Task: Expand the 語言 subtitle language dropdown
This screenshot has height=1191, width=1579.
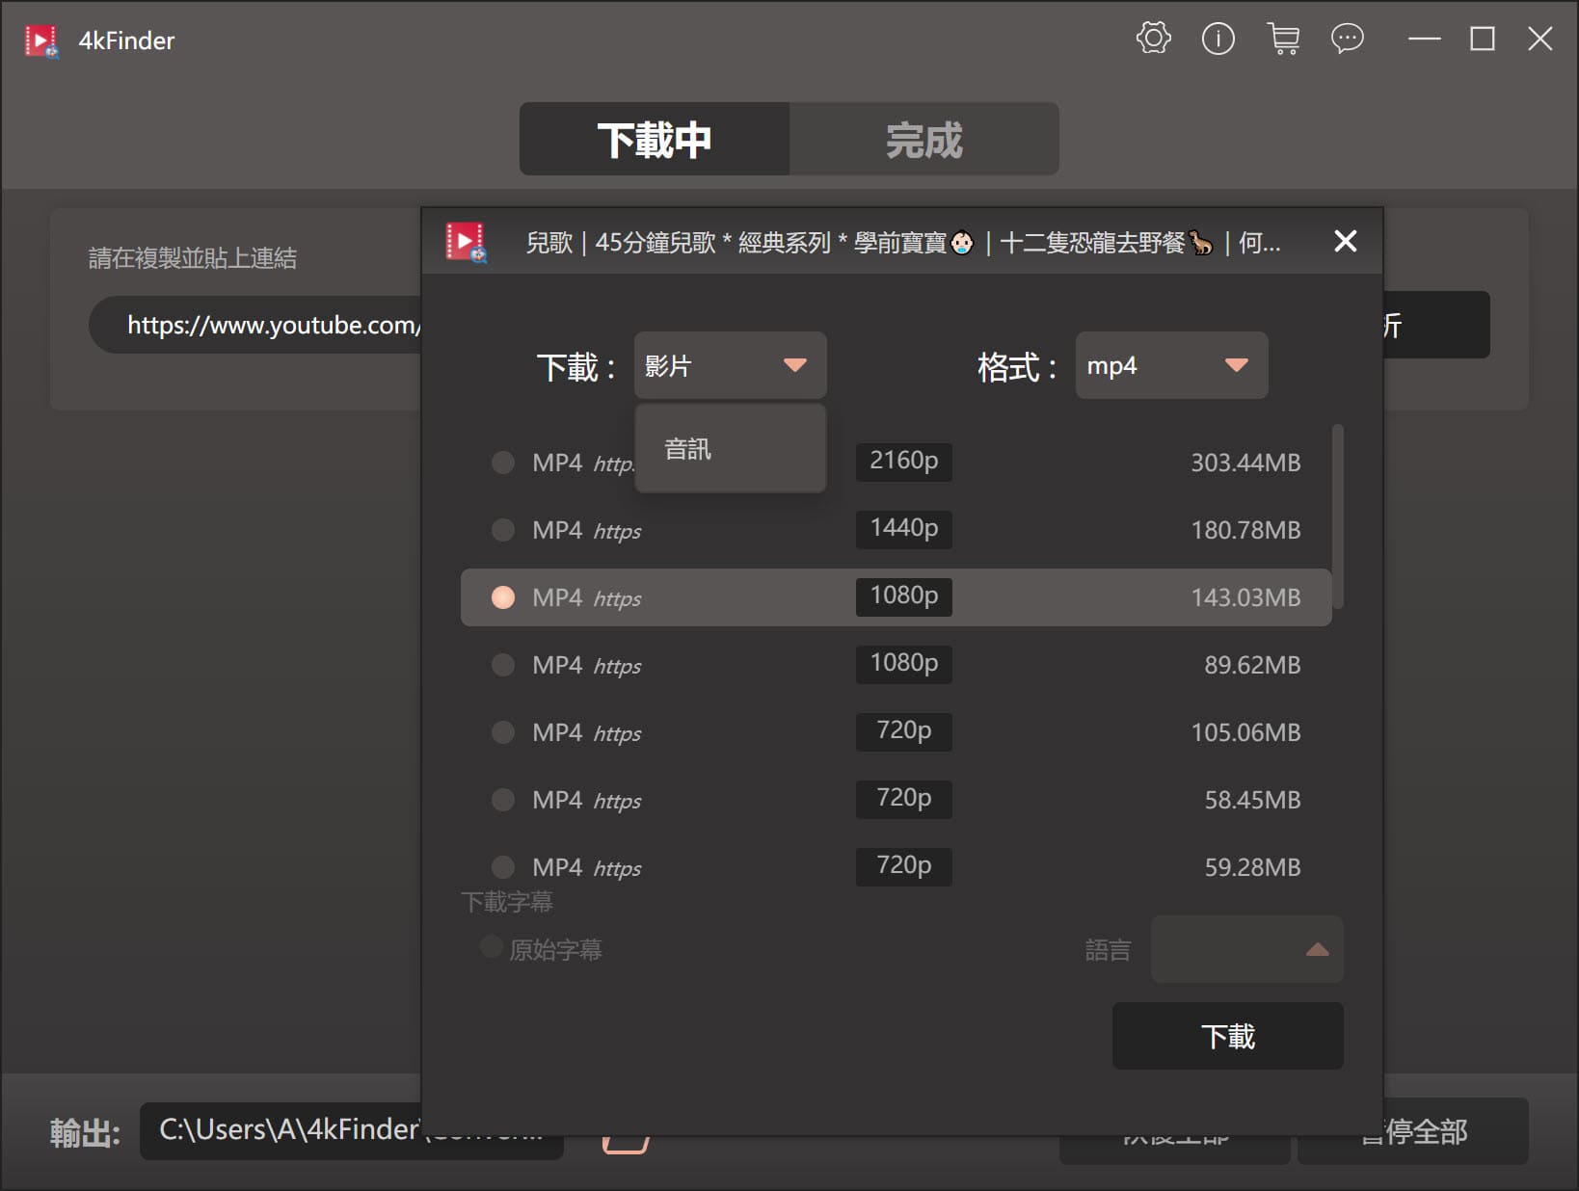Action: click(1246, 949)
